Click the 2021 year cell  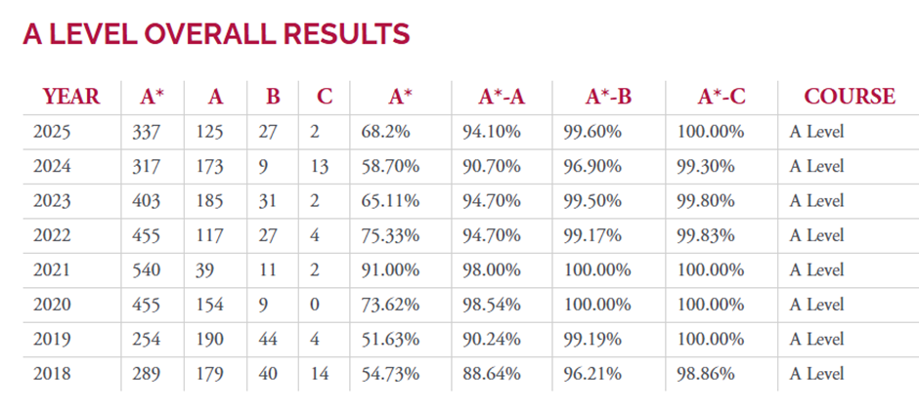pos(52,270)
